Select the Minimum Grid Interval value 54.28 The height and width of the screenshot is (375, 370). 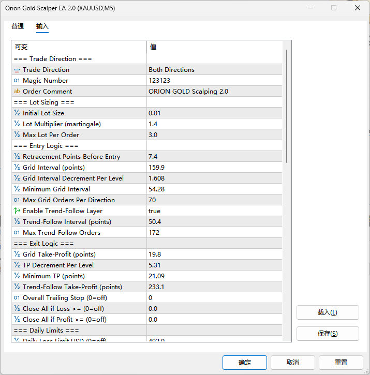point(214,189)
